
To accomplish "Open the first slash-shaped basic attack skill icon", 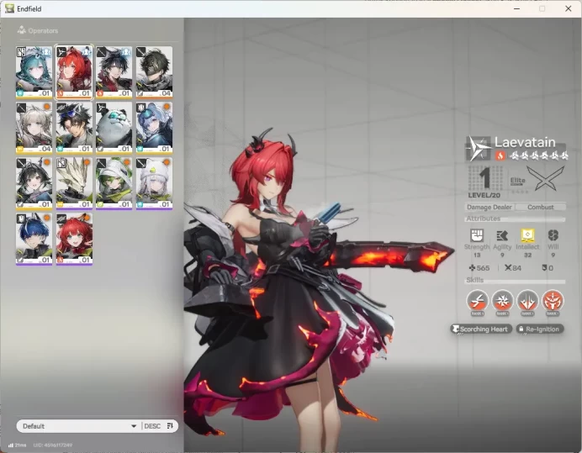I will tap(478, 300).
